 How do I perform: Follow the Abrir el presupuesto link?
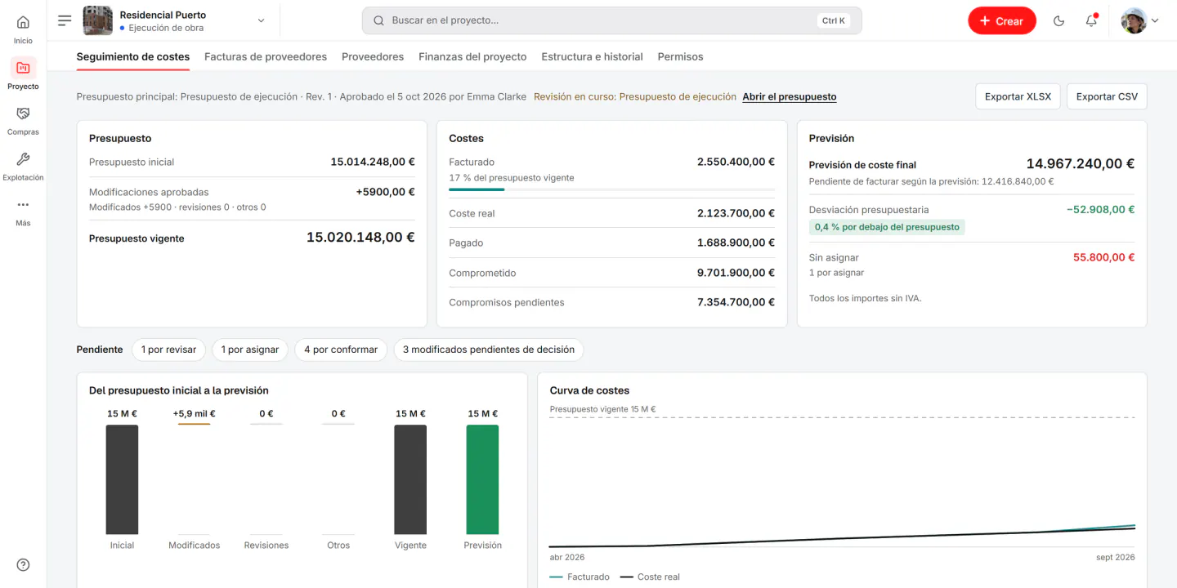(x=789, y=96)
